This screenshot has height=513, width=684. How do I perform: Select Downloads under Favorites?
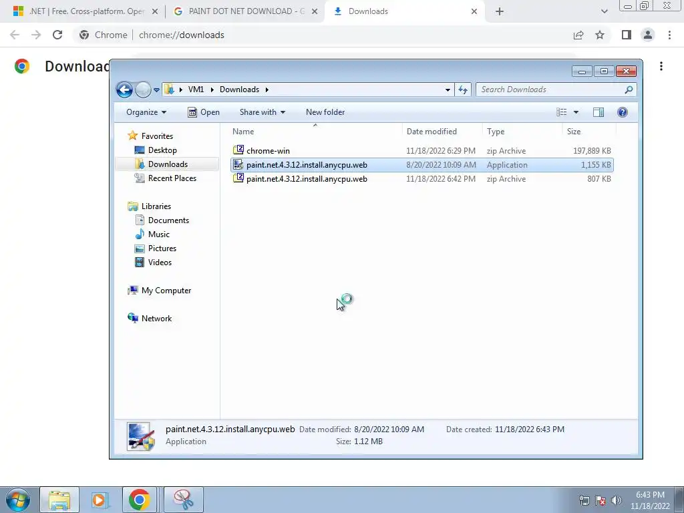(168, 164)
